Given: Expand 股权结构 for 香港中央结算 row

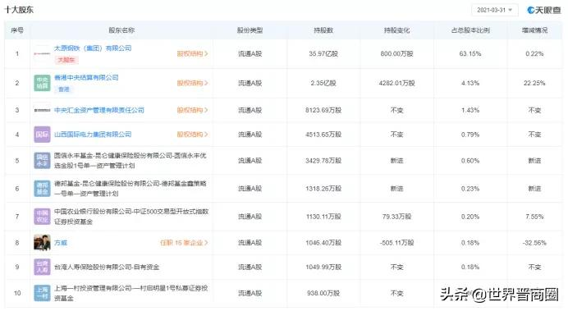Looking at the screenshot, I should pos(192,83).
